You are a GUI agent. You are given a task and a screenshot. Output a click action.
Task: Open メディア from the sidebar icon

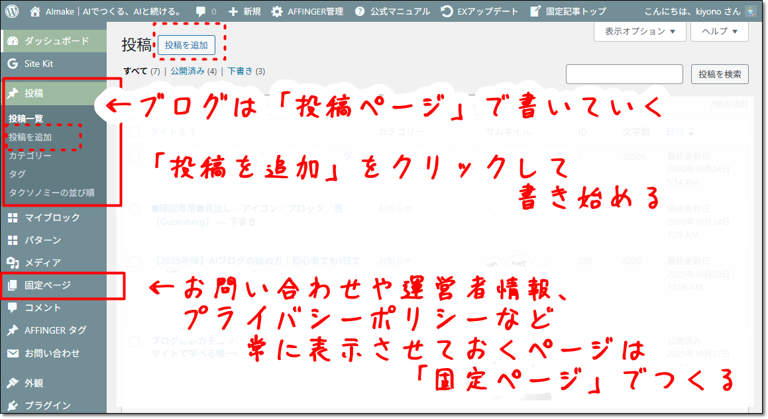(x=13, y=262)
